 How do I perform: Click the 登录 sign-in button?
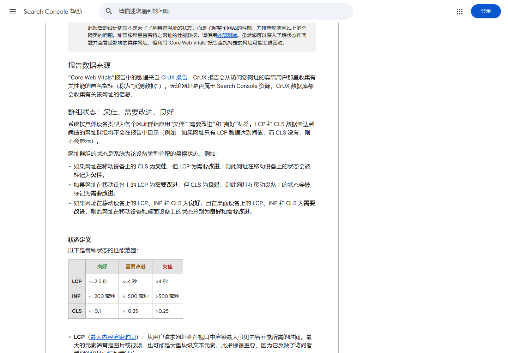point(486,11)
